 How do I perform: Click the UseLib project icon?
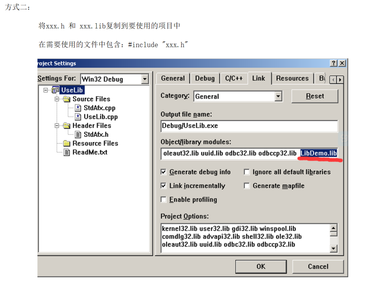[56, 90]
